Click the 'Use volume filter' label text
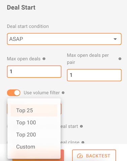The image size is (127, 161). point(42,93)
